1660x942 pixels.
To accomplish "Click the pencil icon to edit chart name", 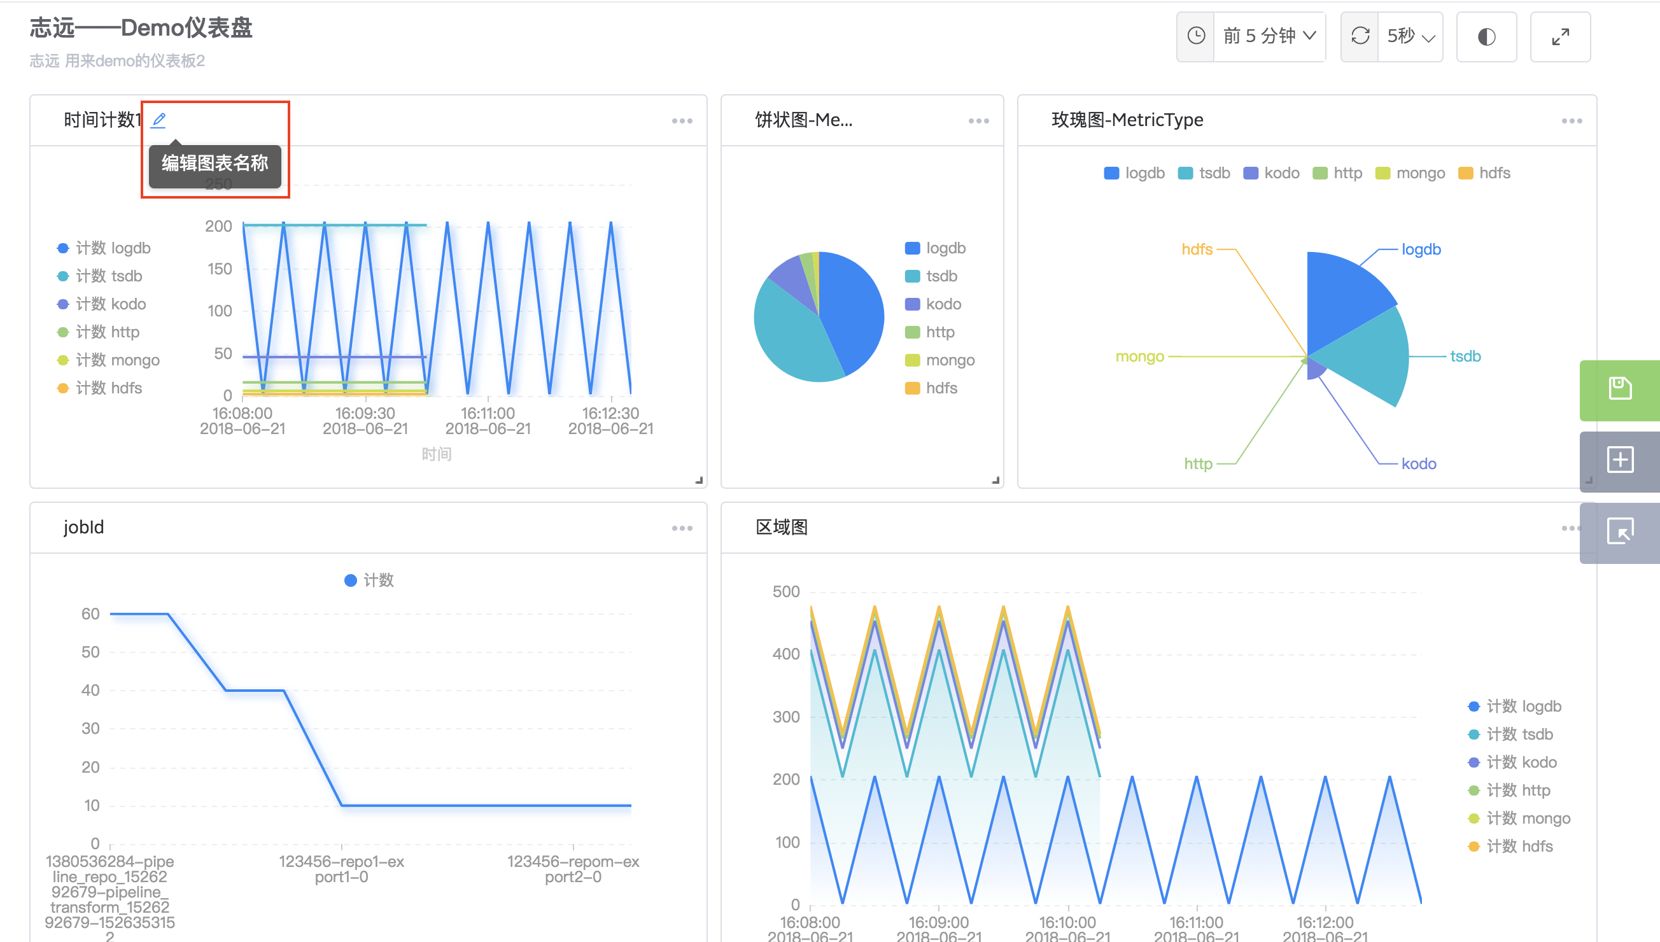I will tap(158, 120).
